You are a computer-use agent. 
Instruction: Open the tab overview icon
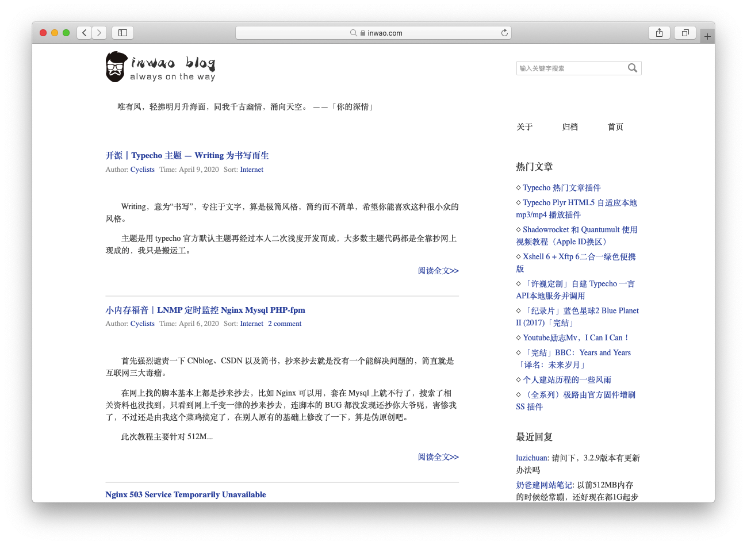tap(685, 33)
